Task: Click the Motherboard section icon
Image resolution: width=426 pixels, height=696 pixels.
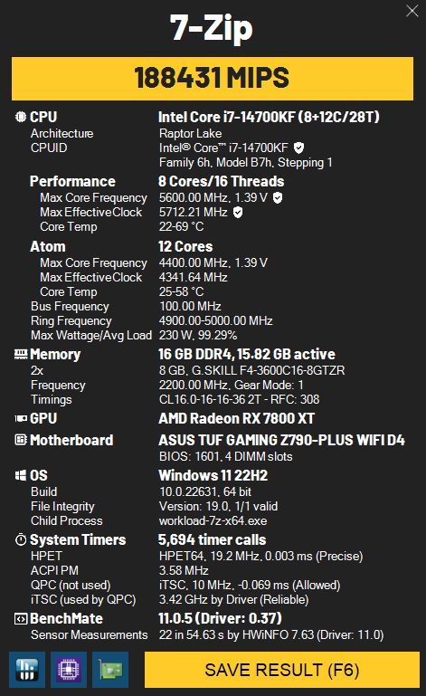Action: click(21, 440)
